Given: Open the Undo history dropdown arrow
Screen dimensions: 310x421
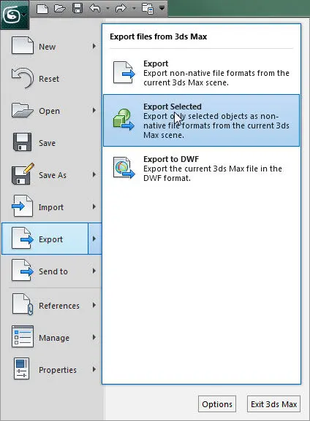Looking at the screenshot, I should point(107,8).
